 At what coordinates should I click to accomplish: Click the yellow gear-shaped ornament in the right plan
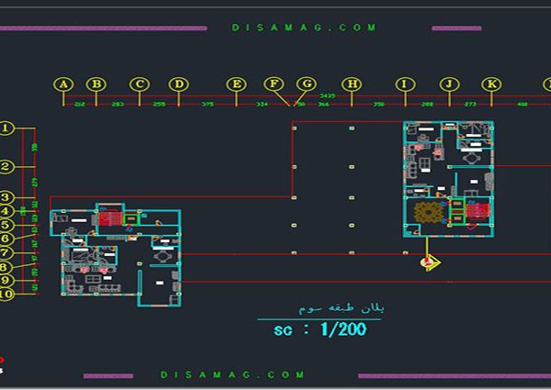click(x=427, y=213)
